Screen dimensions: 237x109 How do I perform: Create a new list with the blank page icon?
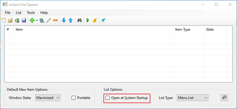(x=4, y=20)
